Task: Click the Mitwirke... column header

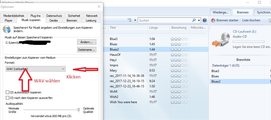Action: [x=198, y=28]
